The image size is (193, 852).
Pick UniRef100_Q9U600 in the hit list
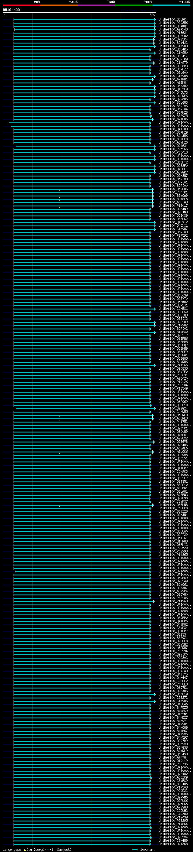173,73
